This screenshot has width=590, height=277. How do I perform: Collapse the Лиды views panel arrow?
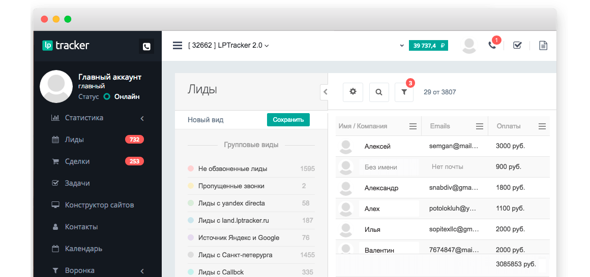click(x=324, y=92)
